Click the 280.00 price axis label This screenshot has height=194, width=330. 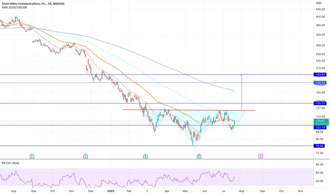(320, 45)
